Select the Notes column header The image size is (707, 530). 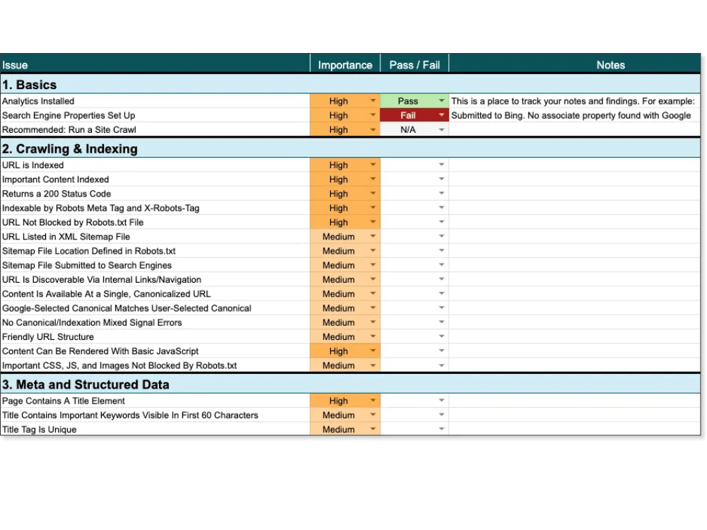(575, 64)
